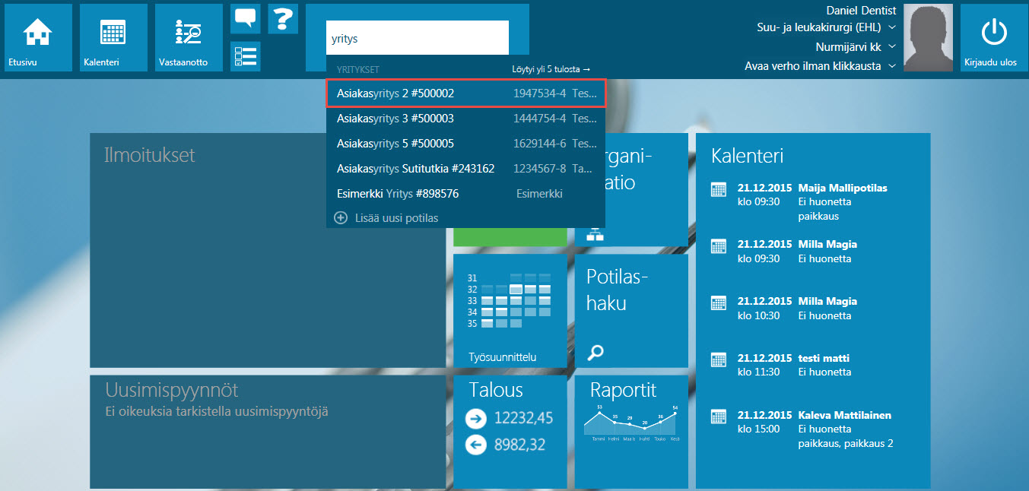Open the Raportit reports chart tile

pos(631,430)
